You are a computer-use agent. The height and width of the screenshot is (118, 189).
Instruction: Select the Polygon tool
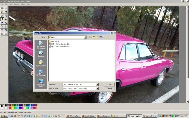[6, 30]
